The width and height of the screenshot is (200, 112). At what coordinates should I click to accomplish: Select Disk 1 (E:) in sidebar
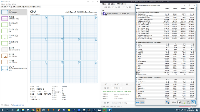(x=14, y=31)
